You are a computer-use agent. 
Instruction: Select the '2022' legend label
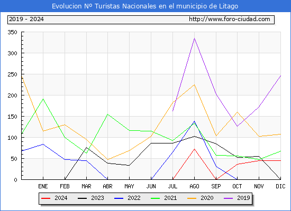click(134, 198)
